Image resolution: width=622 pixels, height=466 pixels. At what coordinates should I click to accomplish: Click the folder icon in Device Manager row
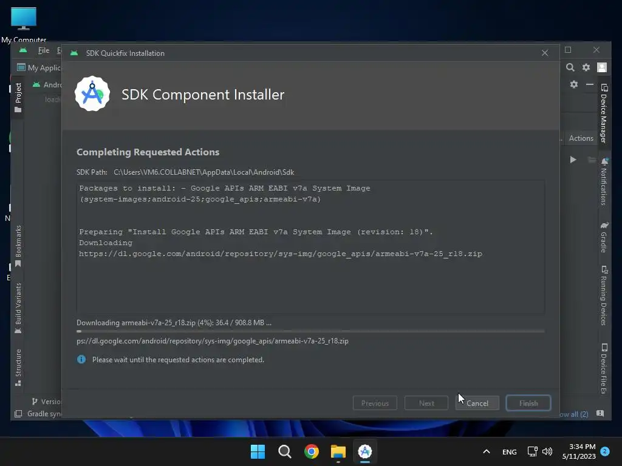(592, 160)
